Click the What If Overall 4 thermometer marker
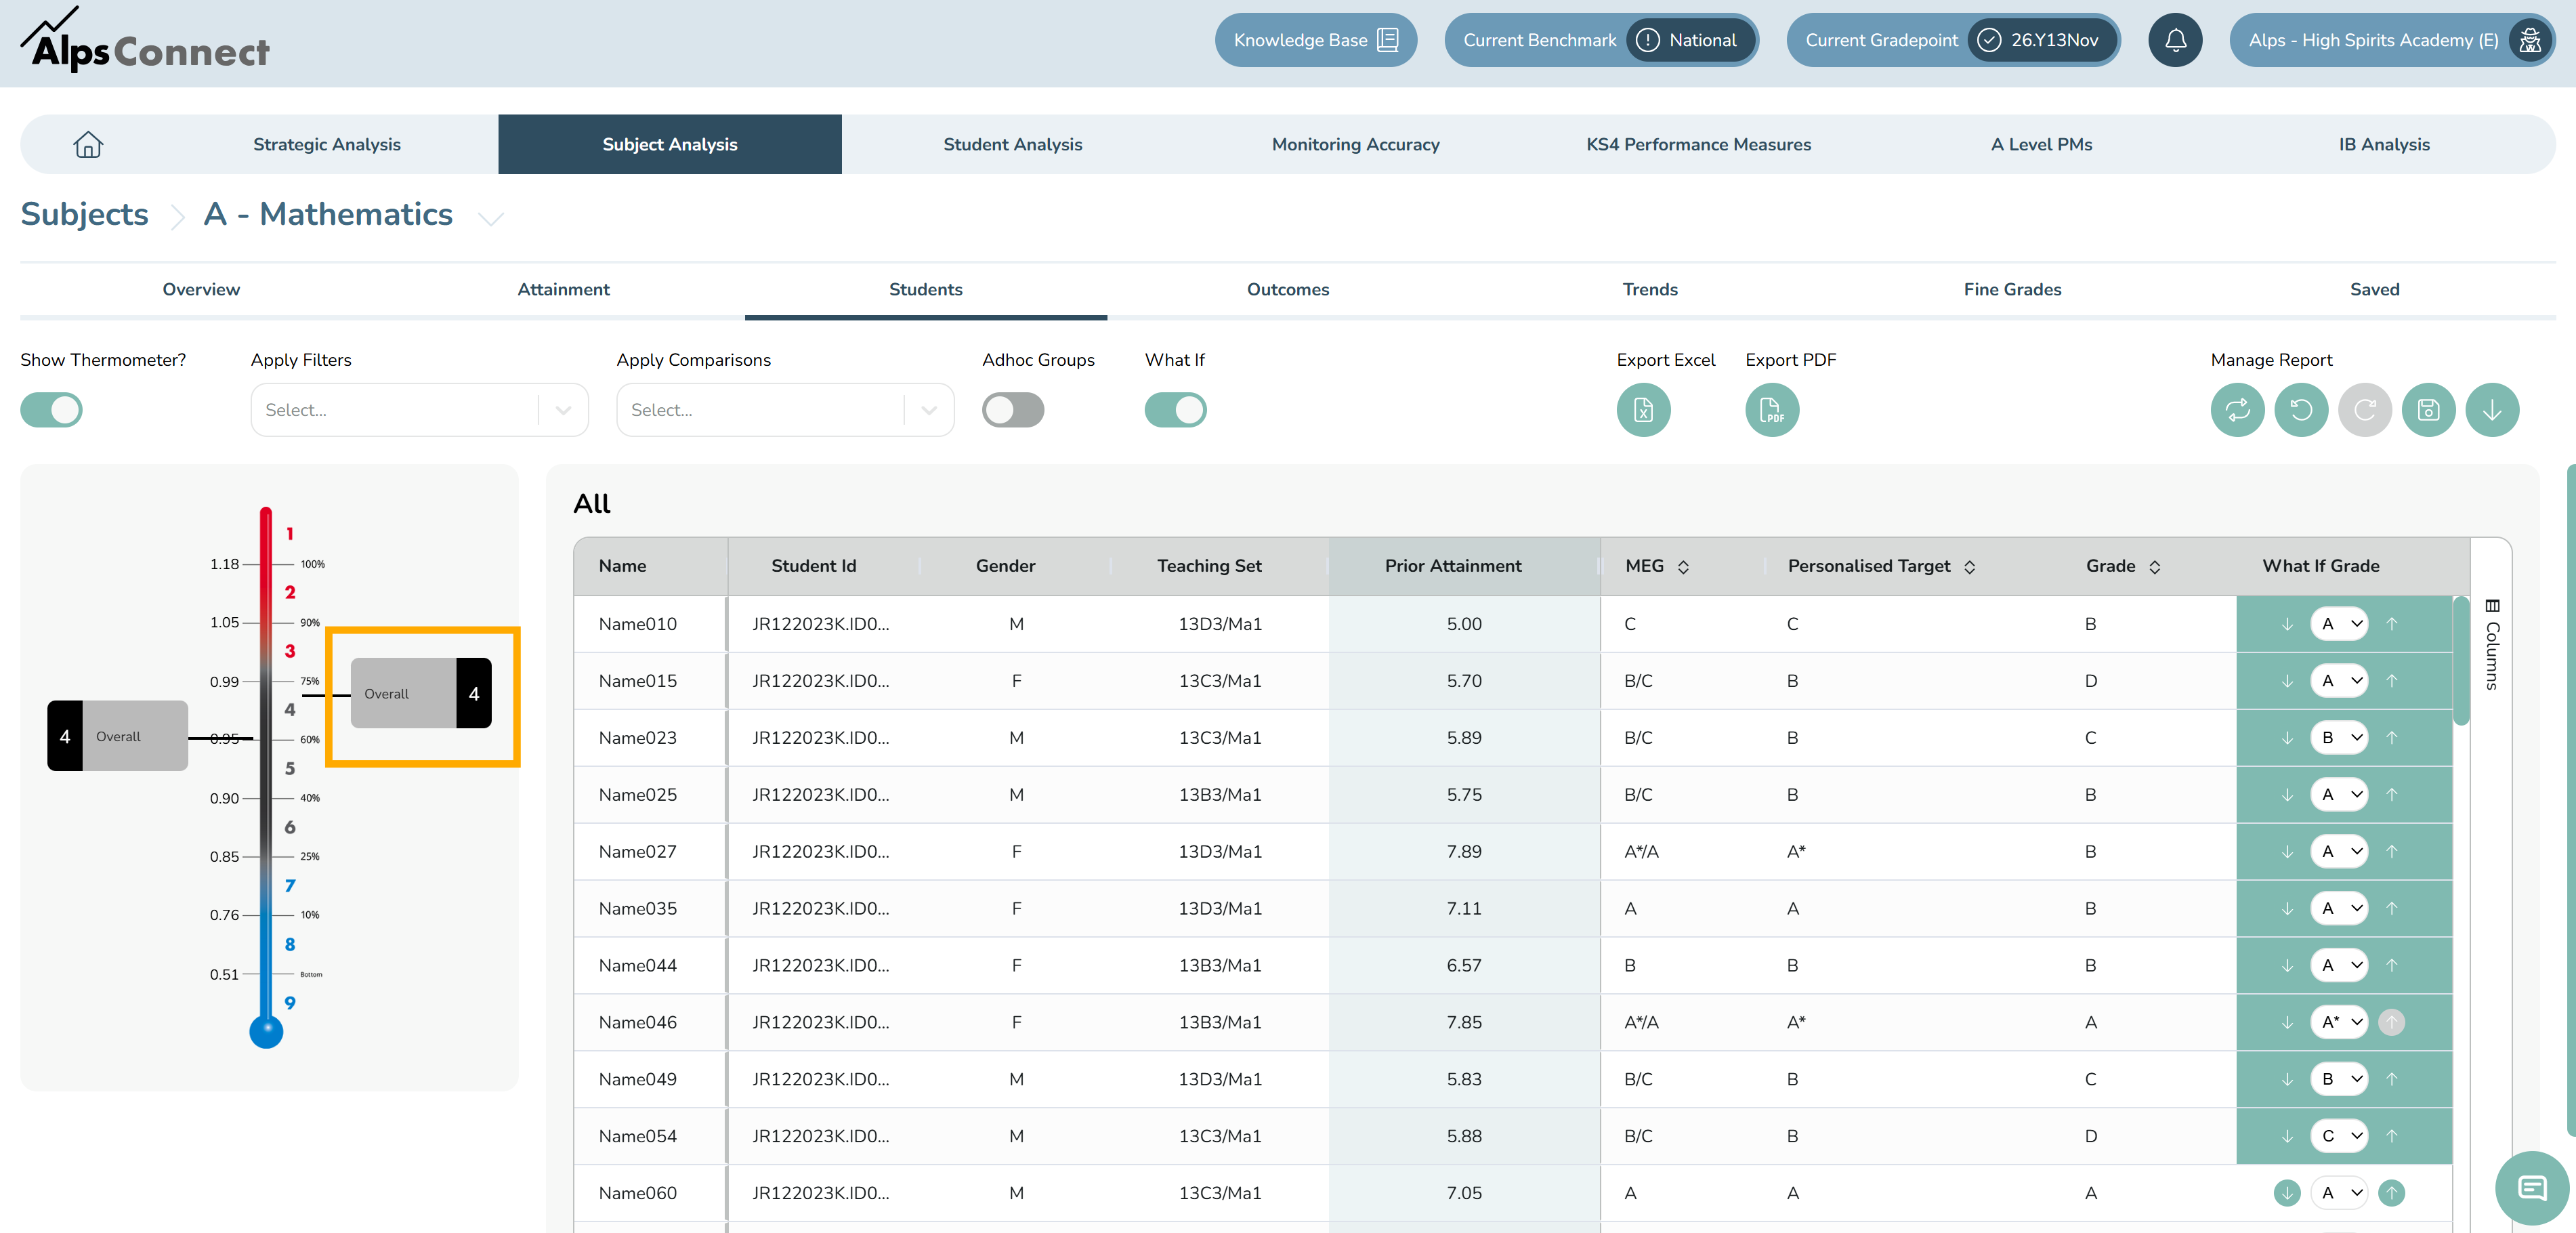The image size is (2576, 1233). coord(421,694)
